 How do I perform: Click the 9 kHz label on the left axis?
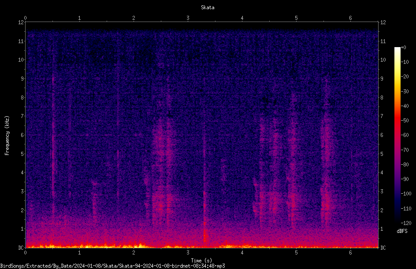click(22, 78)
